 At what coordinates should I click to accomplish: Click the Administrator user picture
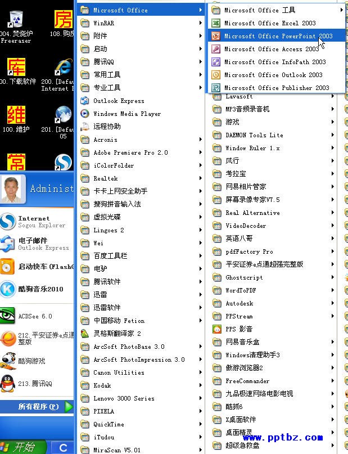[13, 189]
